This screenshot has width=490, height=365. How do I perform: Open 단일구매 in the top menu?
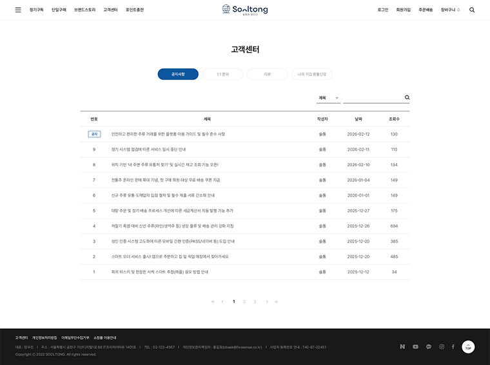point(59,10)
